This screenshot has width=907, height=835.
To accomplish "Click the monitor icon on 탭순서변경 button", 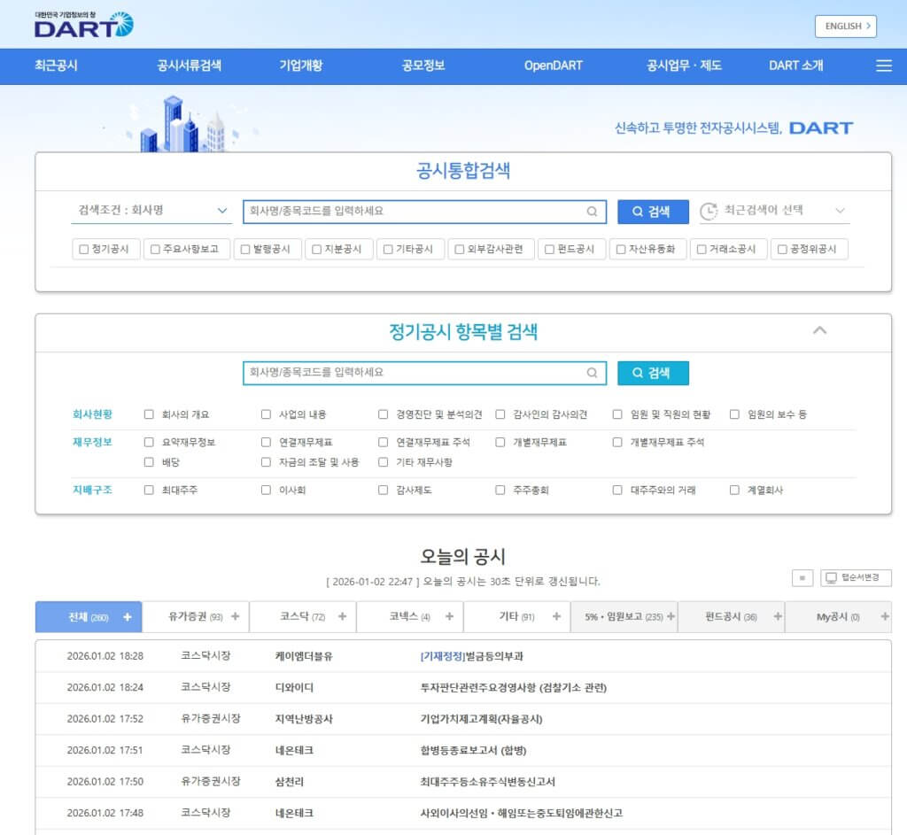I will pos(830,577).
